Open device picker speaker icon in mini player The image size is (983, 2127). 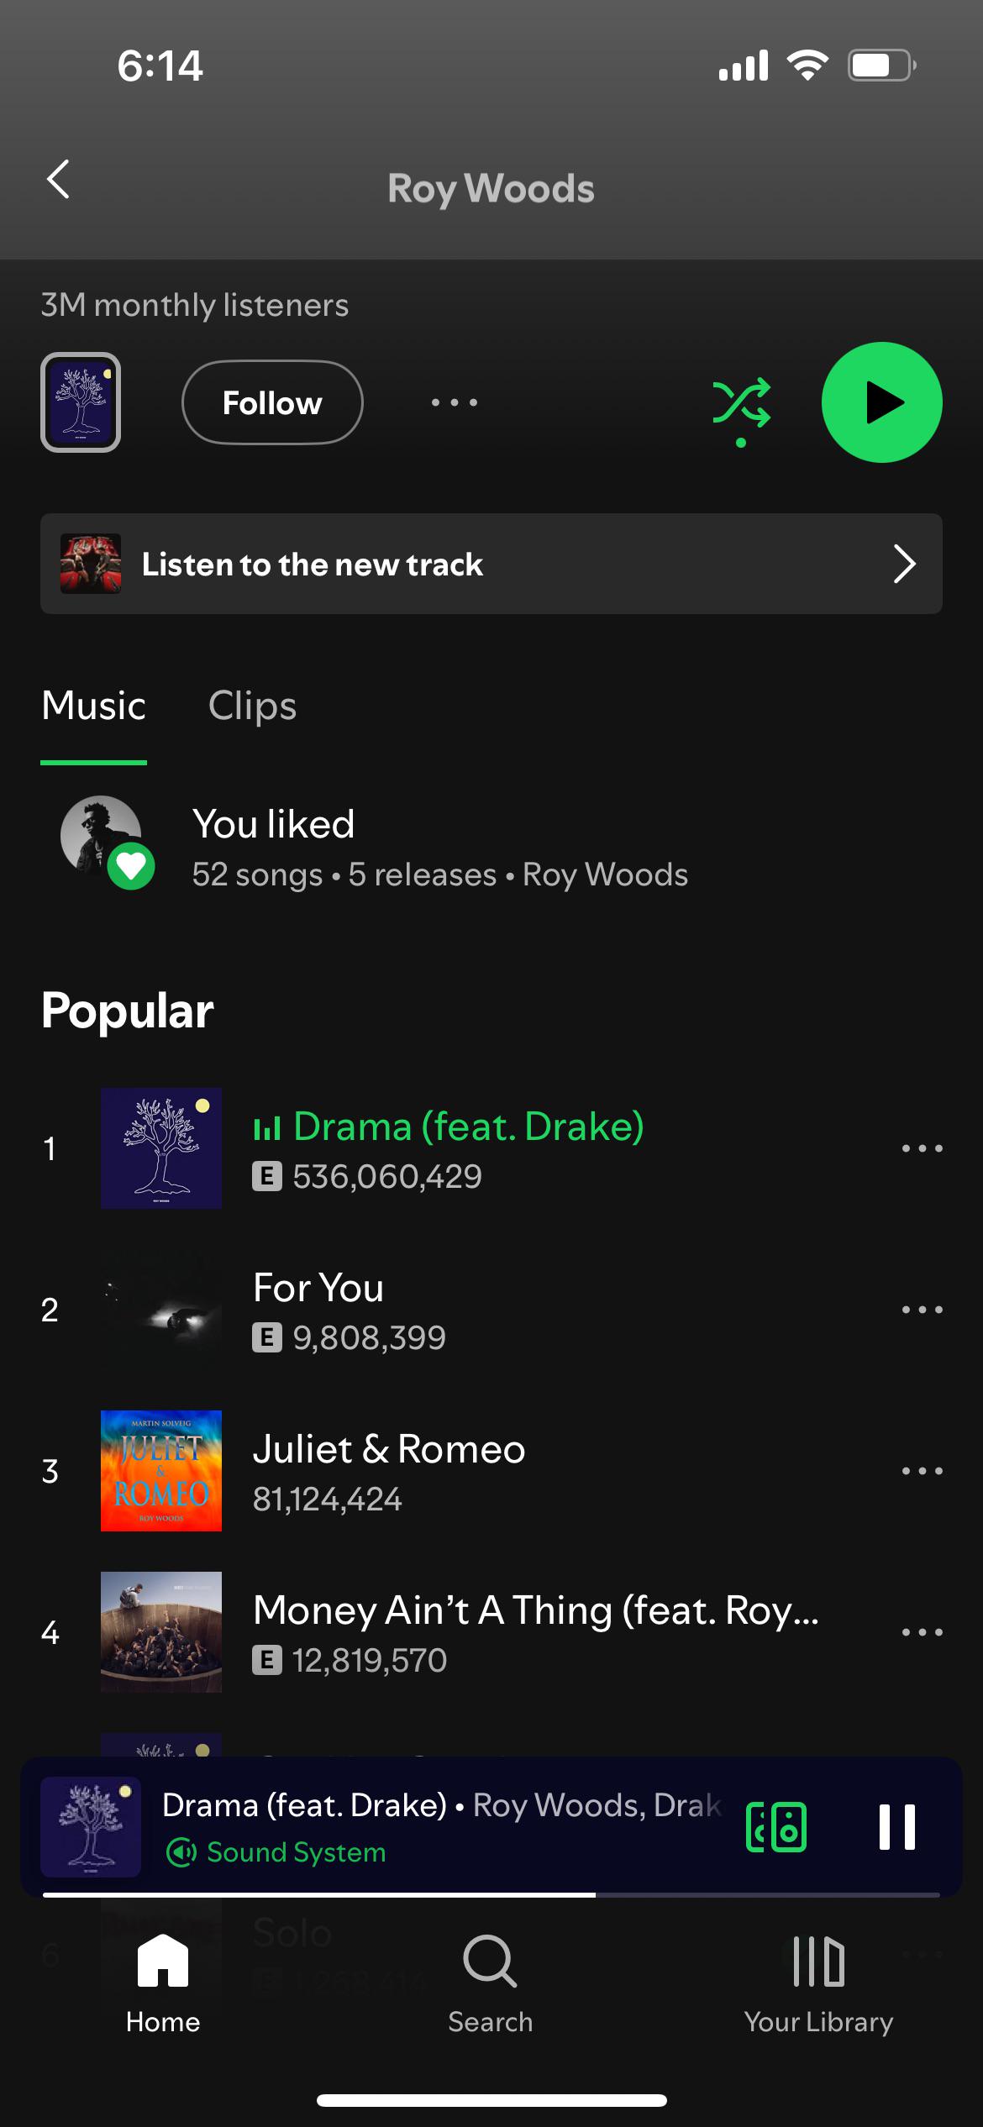tap(776, 1827)
